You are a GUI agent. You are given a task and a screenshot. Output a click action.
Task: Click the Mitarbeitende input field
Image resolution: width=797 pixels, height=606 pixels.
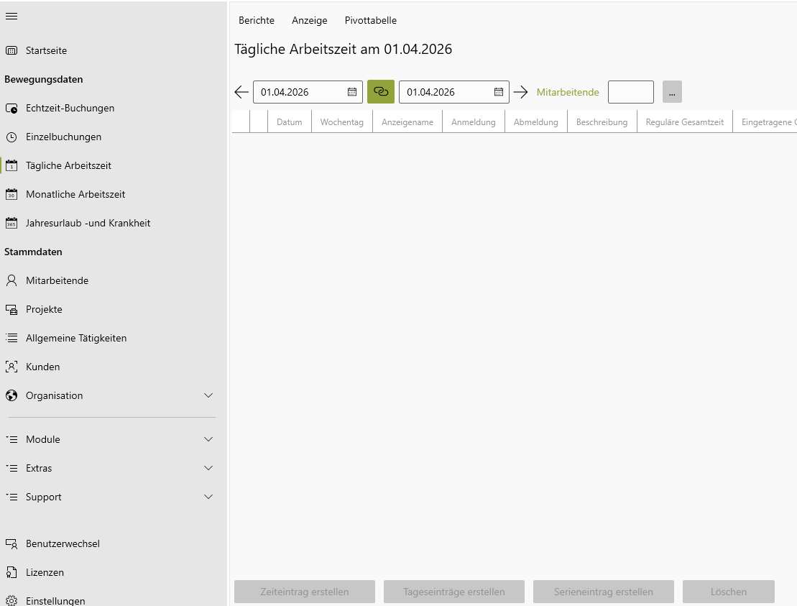click(x=630, y=92)
